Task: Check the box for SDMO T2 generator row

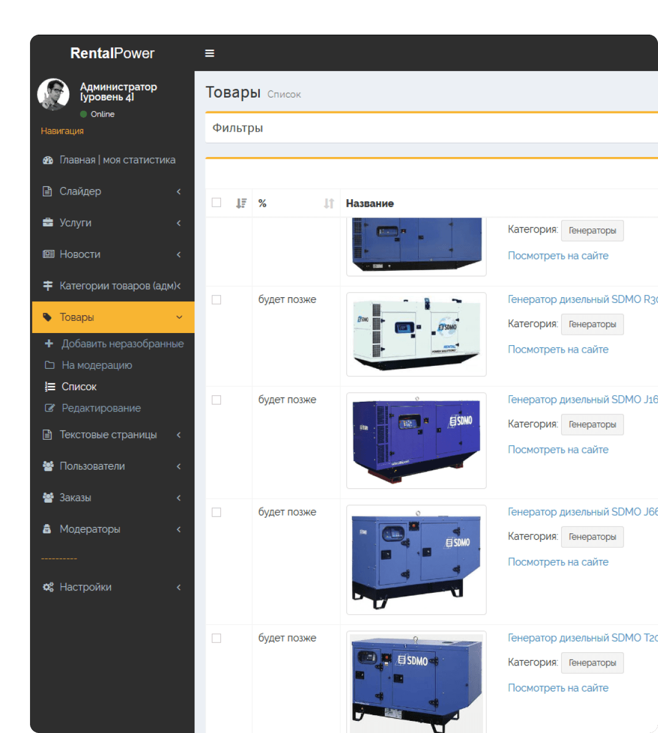Action: point(216,638)
